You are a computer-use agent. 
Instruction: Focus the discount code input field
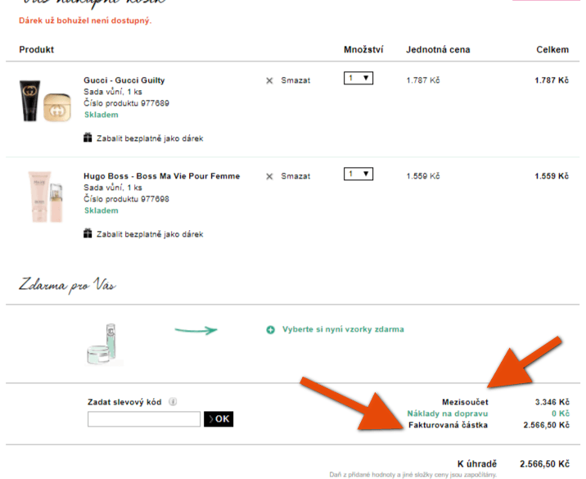pos(144,418)
